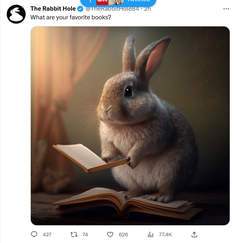Open the view analytics bar chart icon
236x243 pixels.
[150, 234]
